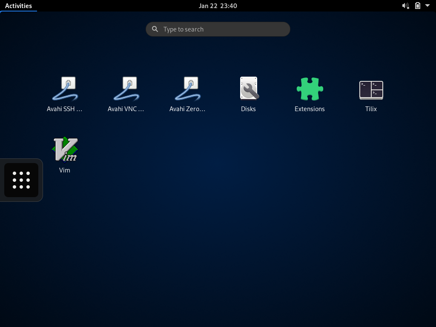Expand the system menu arrow in top bar
The width and height of the screenshot is (436, 327).
point(427,6)
